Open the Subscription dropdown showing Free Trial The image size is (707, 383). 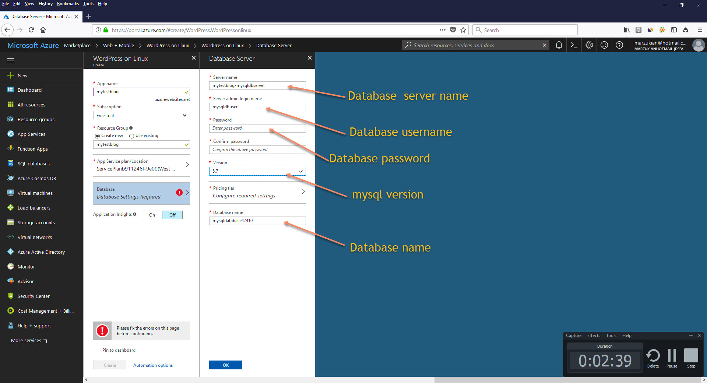141,115
